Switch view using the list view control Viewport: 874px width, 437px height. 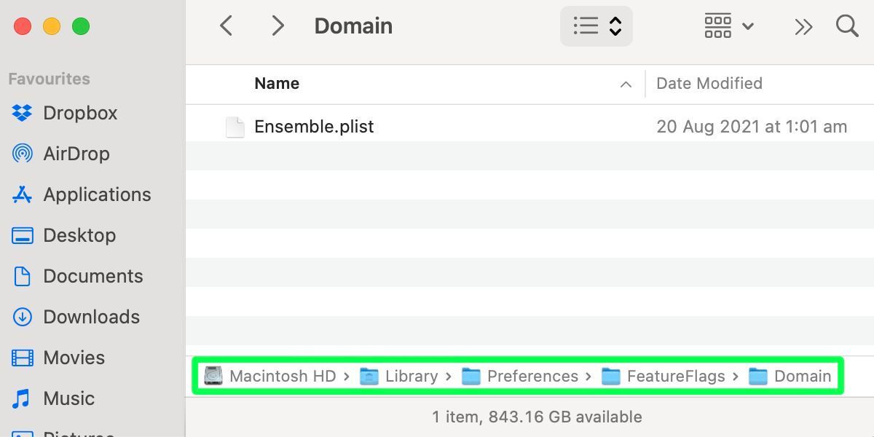pyautogui.click(x=586, y=25)
